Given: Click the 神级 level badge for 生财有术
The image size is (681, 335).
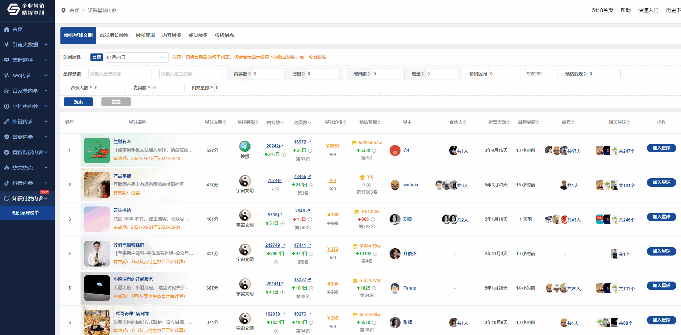Looking at the screenshot, I should (x=245, y=146).
